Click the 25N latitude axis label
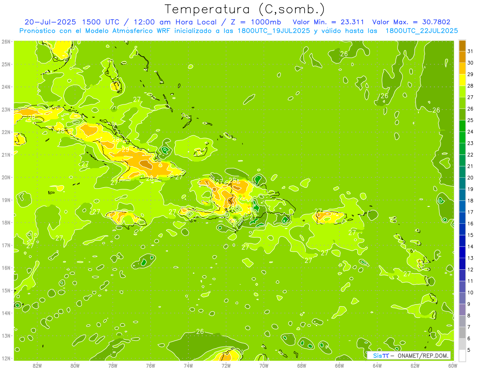481x371 pixels. 6,64
